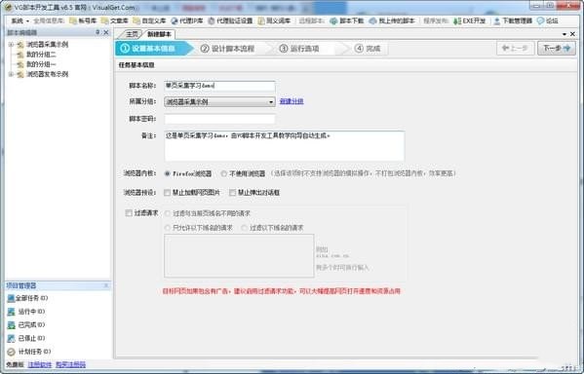
Task: Click the folder icon of 我的分组二
Action: pos(20,55)
